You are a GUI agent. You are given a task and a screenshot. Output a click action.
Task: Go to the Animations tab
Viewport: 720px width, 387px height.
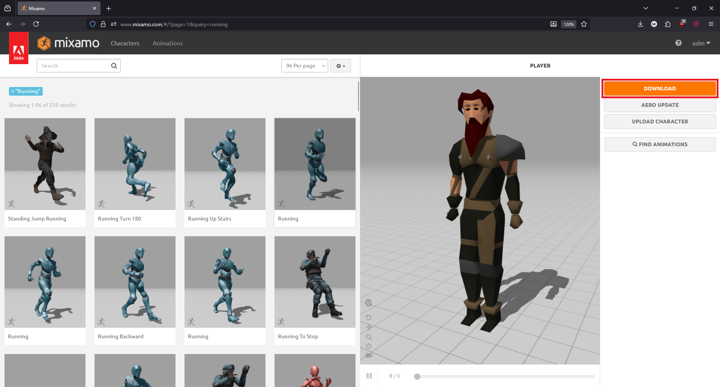point(168,43)
